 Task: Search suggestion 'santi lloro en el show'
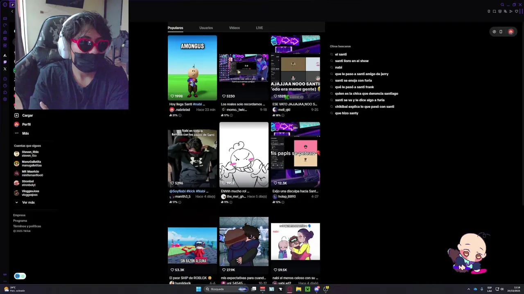[352, 61]
